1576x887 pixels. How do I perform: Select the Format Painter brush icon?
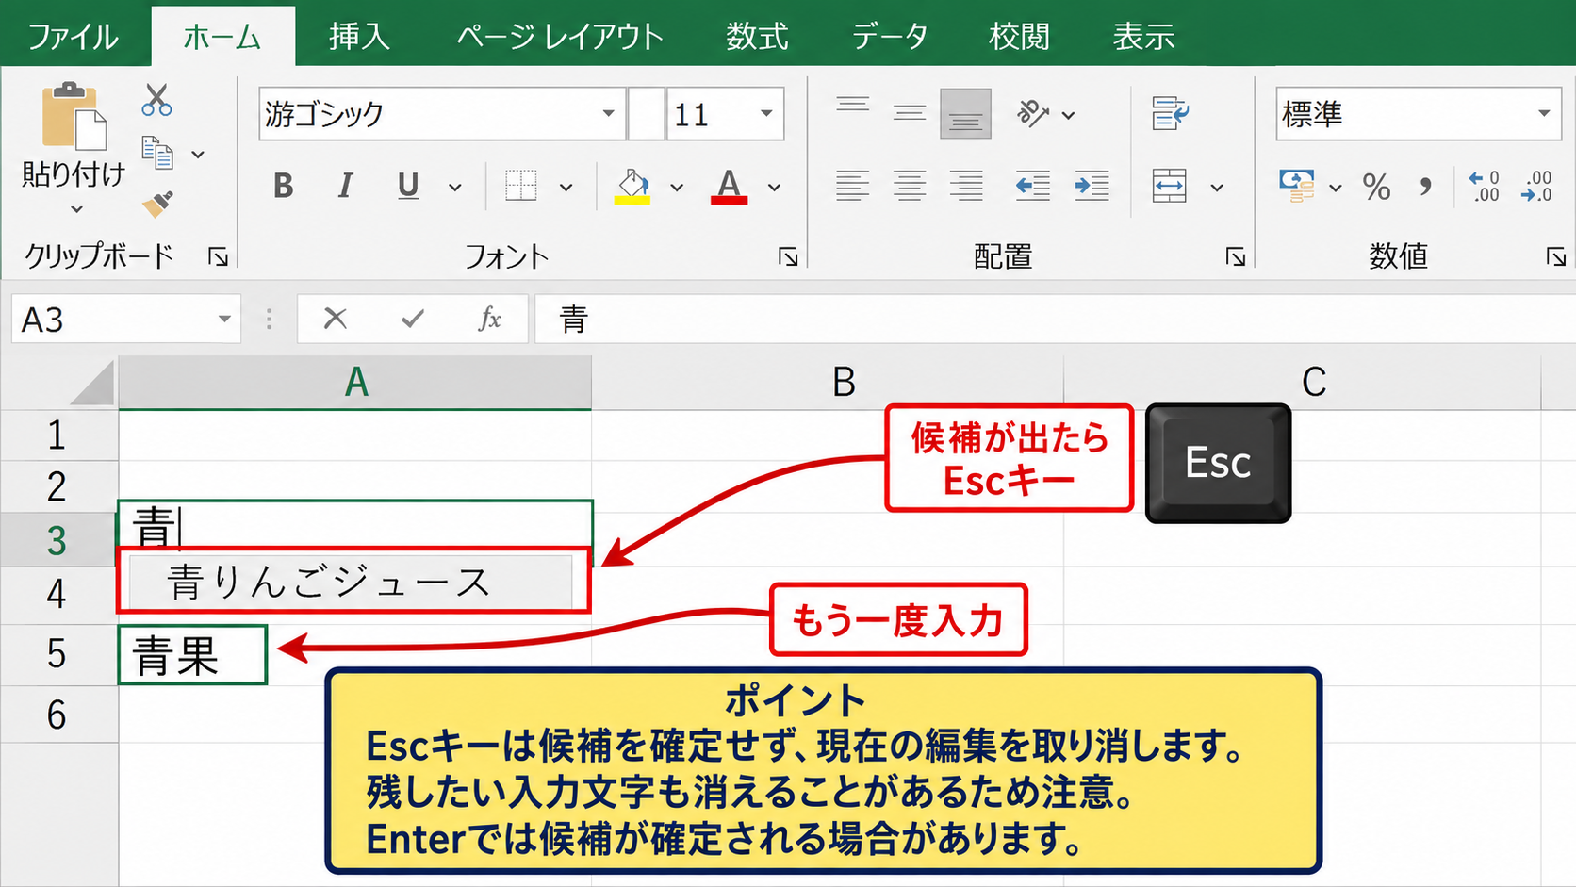click(157, 204)
